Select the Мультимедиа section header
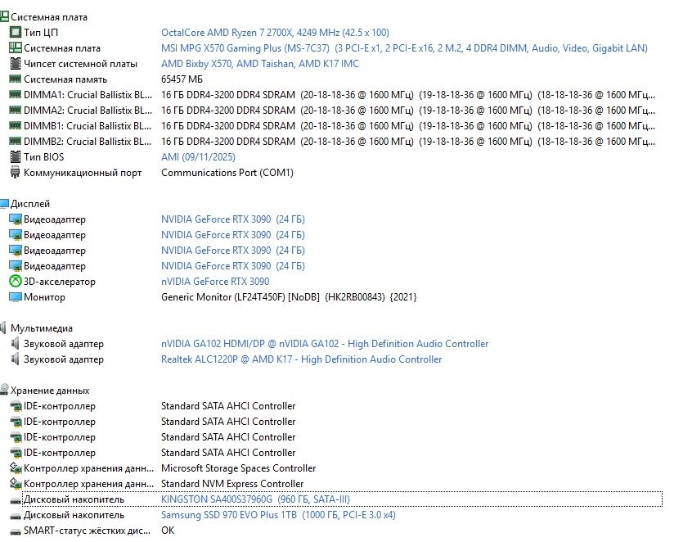This screenshot has height=542, width=683. click(x=42, y=328)
